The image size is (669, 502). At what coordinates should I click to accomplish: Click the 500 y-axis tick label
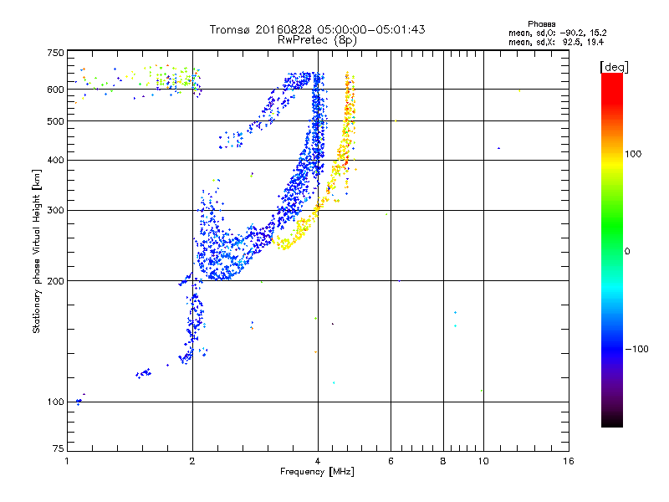click(x=56, y=120)
